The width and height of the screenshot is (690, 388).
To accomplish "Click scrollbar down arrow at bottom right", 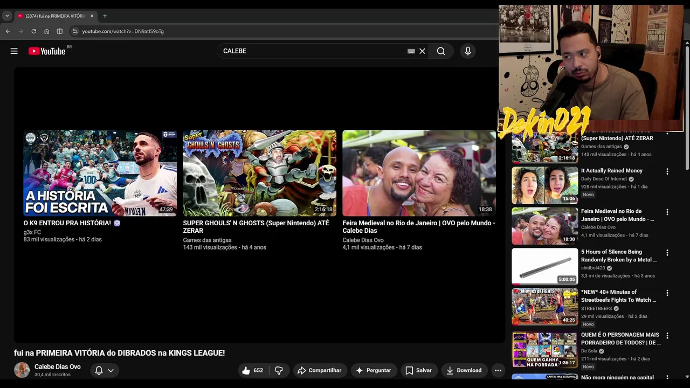I will (686, 377).
